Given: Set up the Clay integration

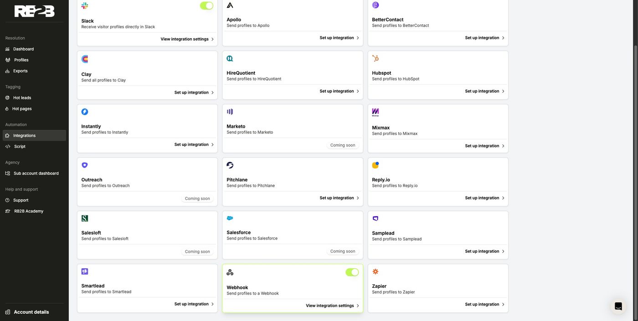Looking at the screenshot, I should click(x=194, y=92).
